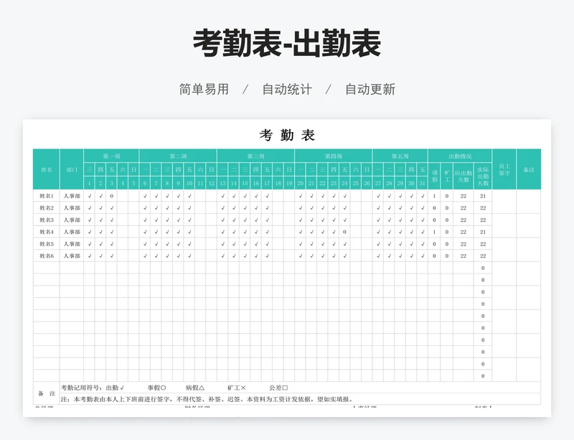
Task: Click actual attendance 21 in 姓名4 row
Action: click(483, 232)
